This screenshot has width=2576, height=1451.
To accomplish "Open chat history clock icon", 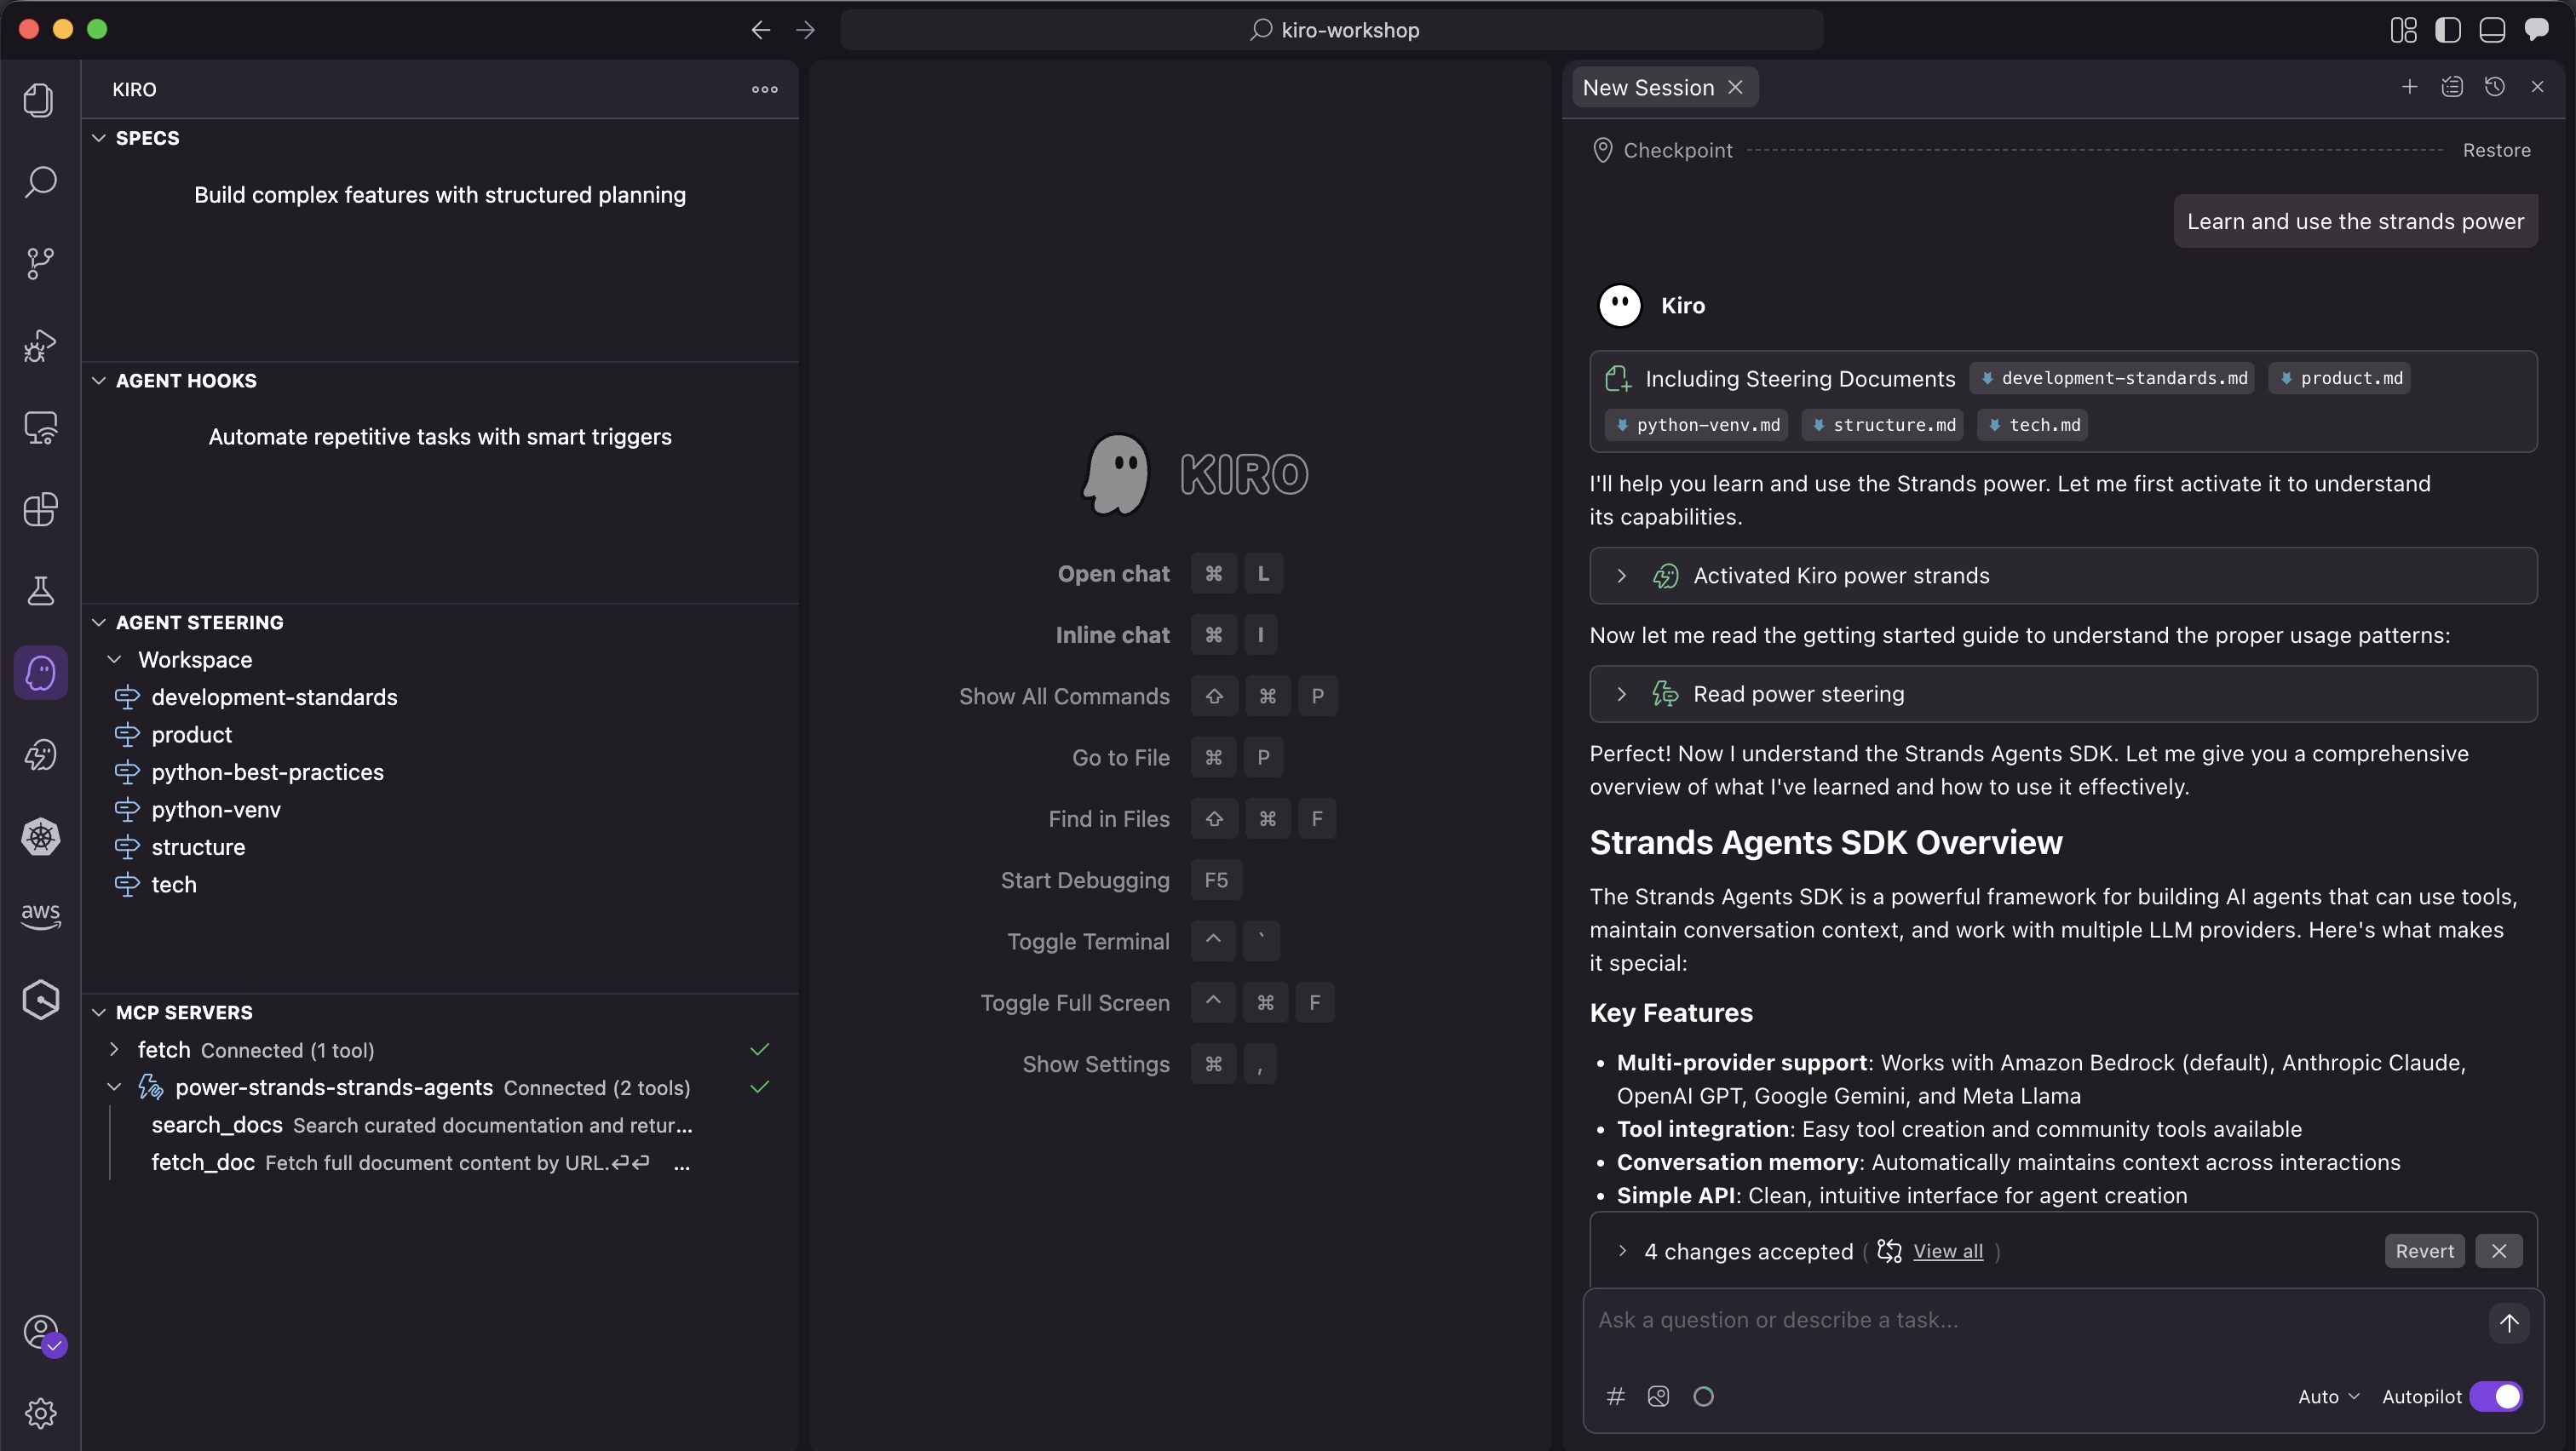I will pos(2494,87).
